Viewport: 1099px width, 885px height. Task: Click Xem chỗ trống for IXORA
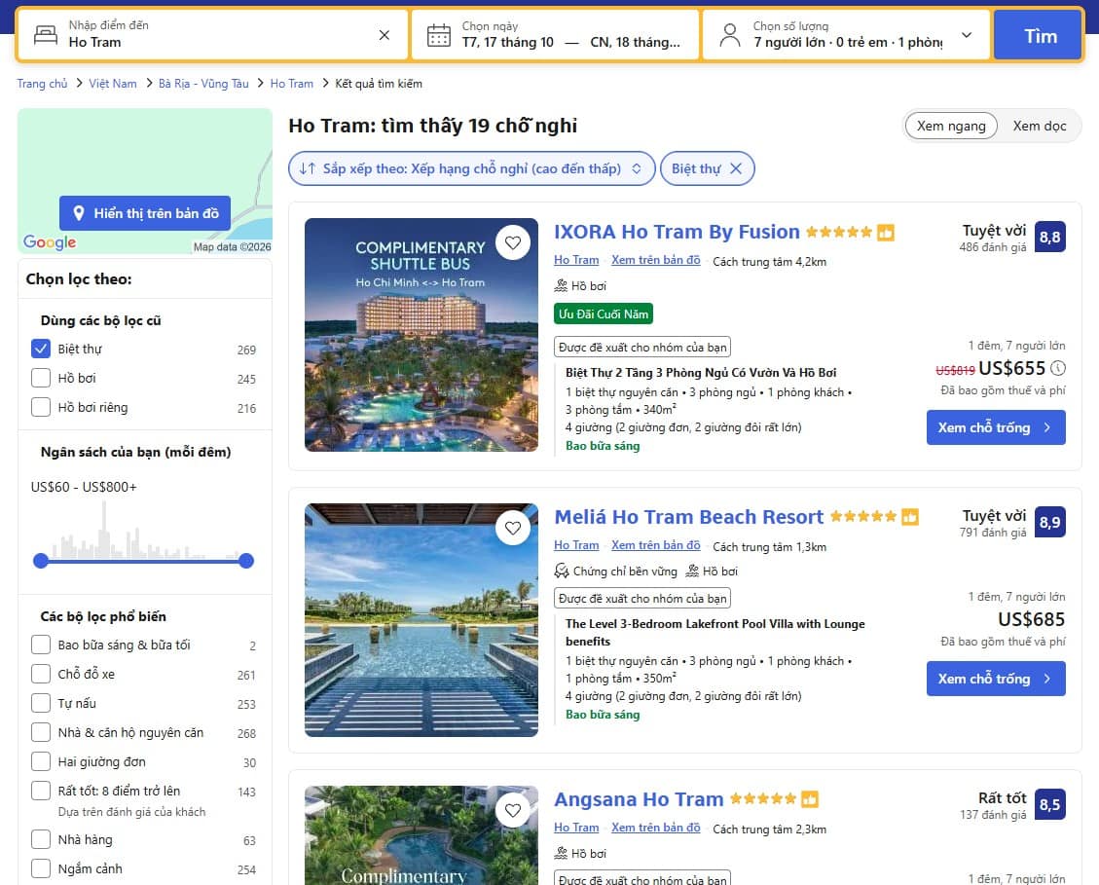[995, 427]
